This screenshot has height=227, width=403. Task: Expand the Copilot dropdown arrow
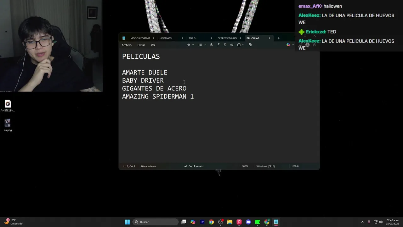click(x=292, y=45)
